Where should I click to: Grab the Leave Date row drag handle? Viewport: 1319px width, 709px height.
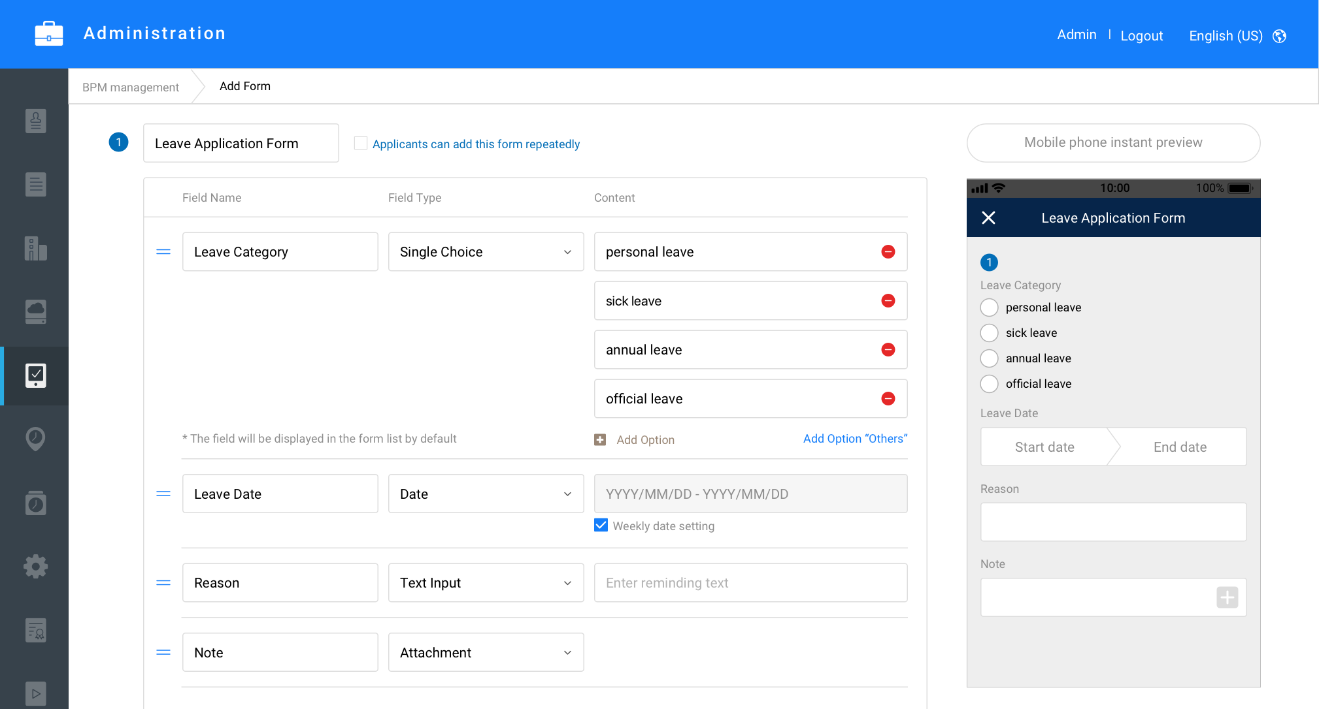[x=163, y=494]
